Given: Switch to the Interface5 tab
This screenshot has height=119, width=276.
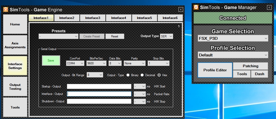Looking at the screenshot, I should click(x=144, y=18).
